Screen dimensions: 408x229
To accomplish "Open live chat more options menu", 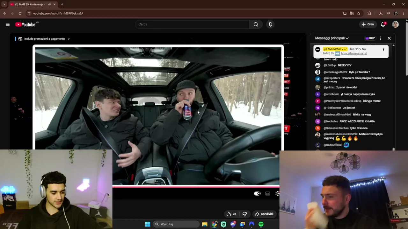I will point(381,38).
